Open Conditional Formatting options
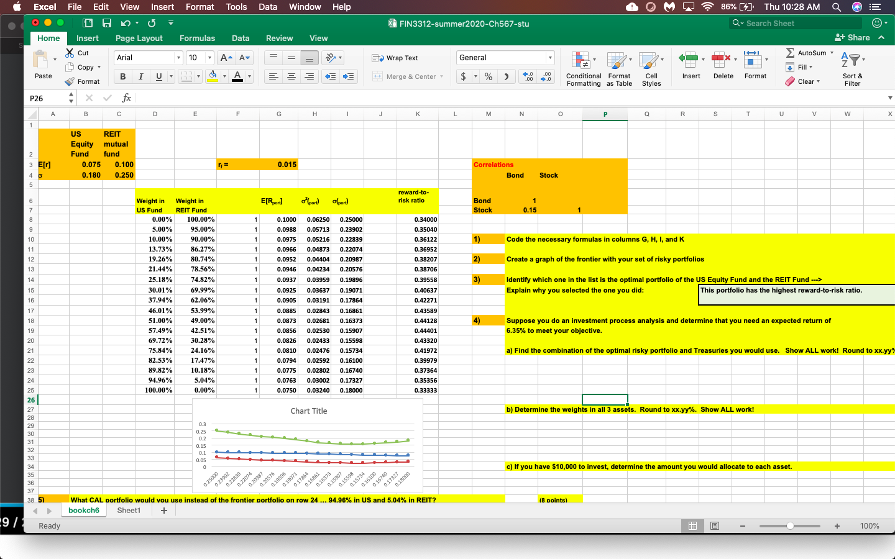Screen dimensions: 895x559 583,68
